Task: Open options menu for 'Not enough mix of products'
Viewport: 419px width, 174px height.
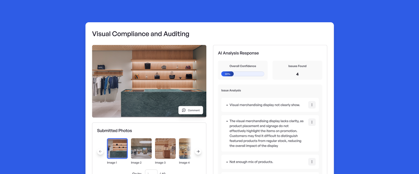Action: tap(312, 162)
